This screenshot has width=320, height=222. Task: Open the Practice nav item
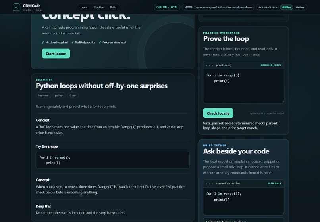click(98, 7)
